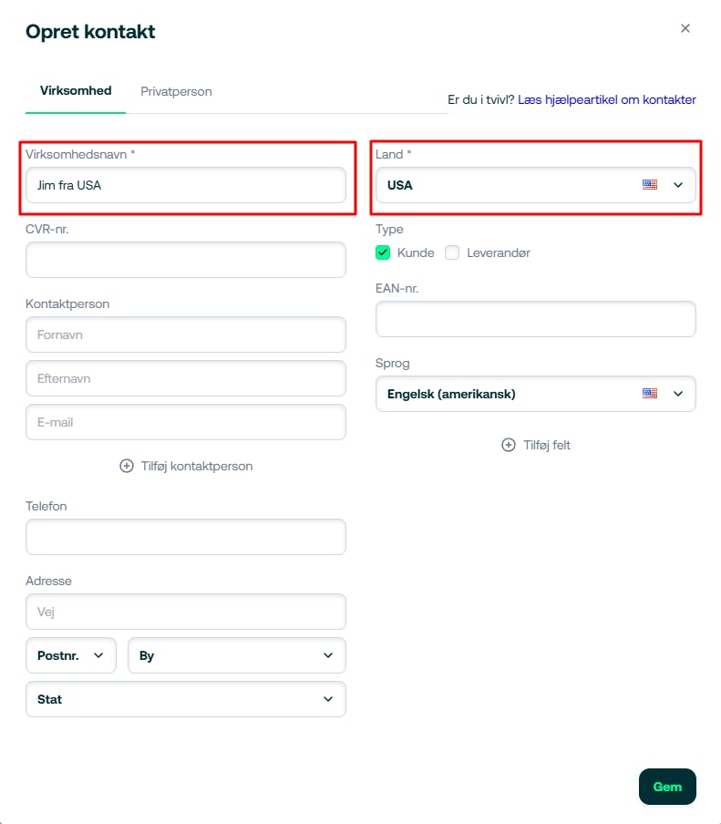
Task: Switch to the Privatperson tab
Action: pos(176,91)
